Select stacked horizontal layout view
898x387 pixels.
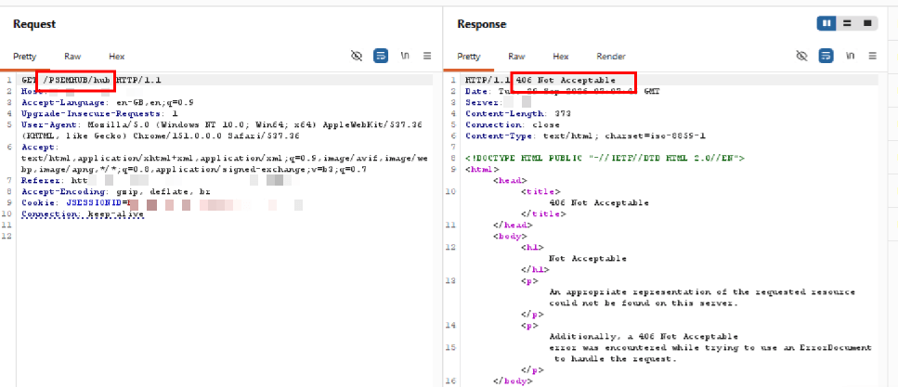[x=847, y=23]
